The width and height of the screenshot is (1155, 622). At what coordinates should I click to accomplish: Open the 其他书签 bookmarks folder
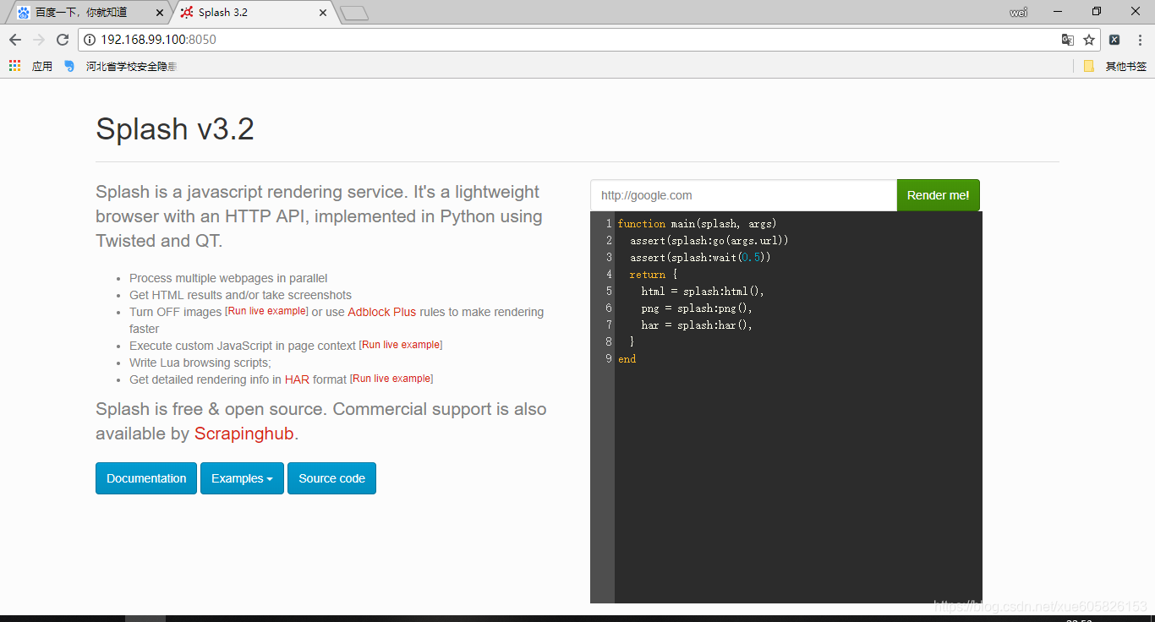click(1115, 66)
